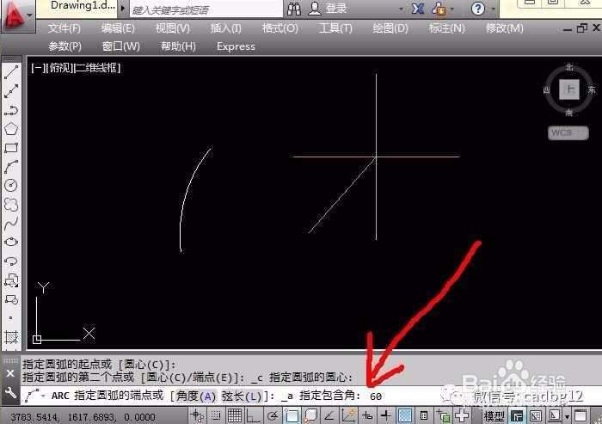Toggle Selection Cycling in status bar
602x424 pixels.
[443, 416]
